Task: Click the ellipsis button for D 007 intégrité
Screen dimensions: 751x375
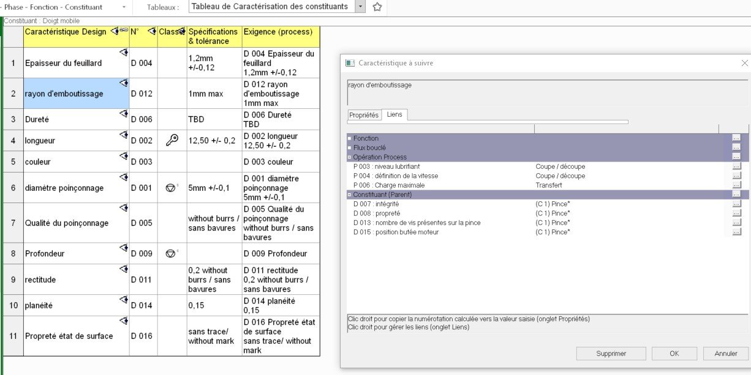Action: tap(736, 204)
